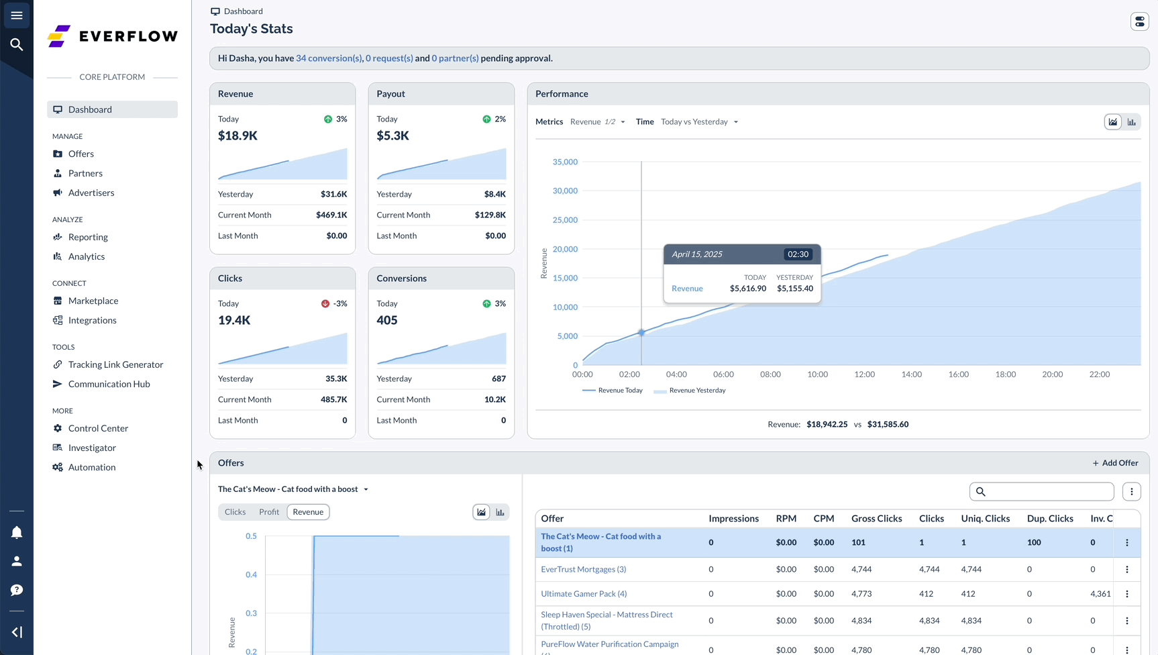Viewport: 1158px width, 655px height.
Task: Go to Dashboard in sidebar
Action: coord(113,109)
